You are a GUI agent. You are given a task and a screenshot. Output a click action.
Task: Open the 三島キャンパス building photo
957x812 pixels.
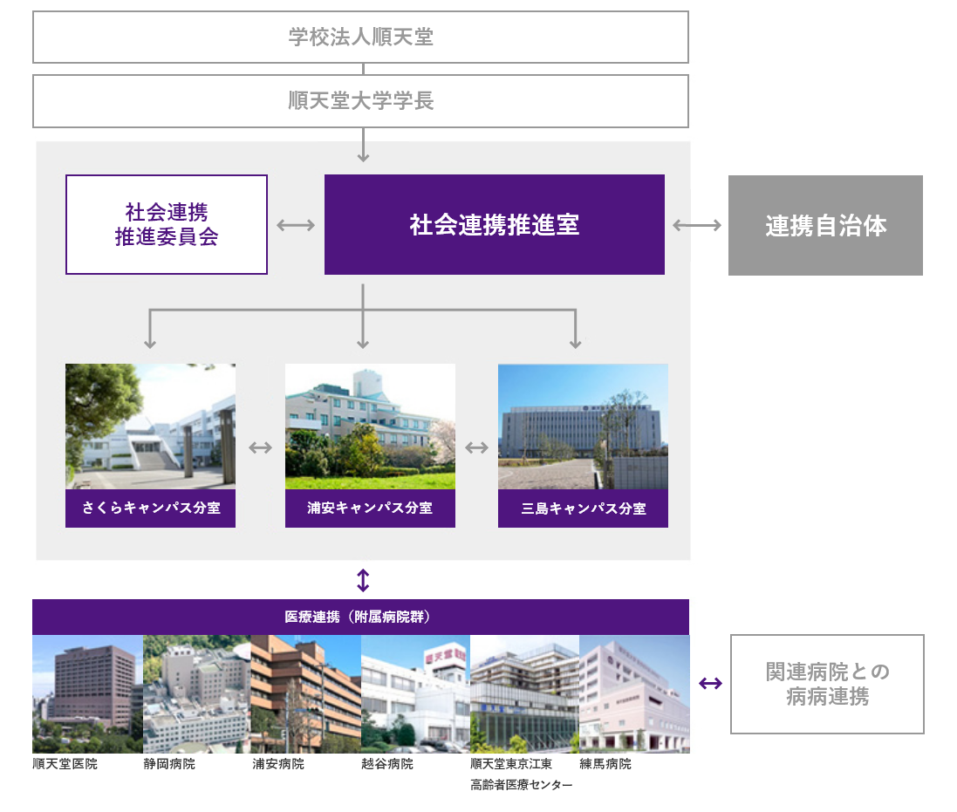pyautogui.click(x=583, y=426)
